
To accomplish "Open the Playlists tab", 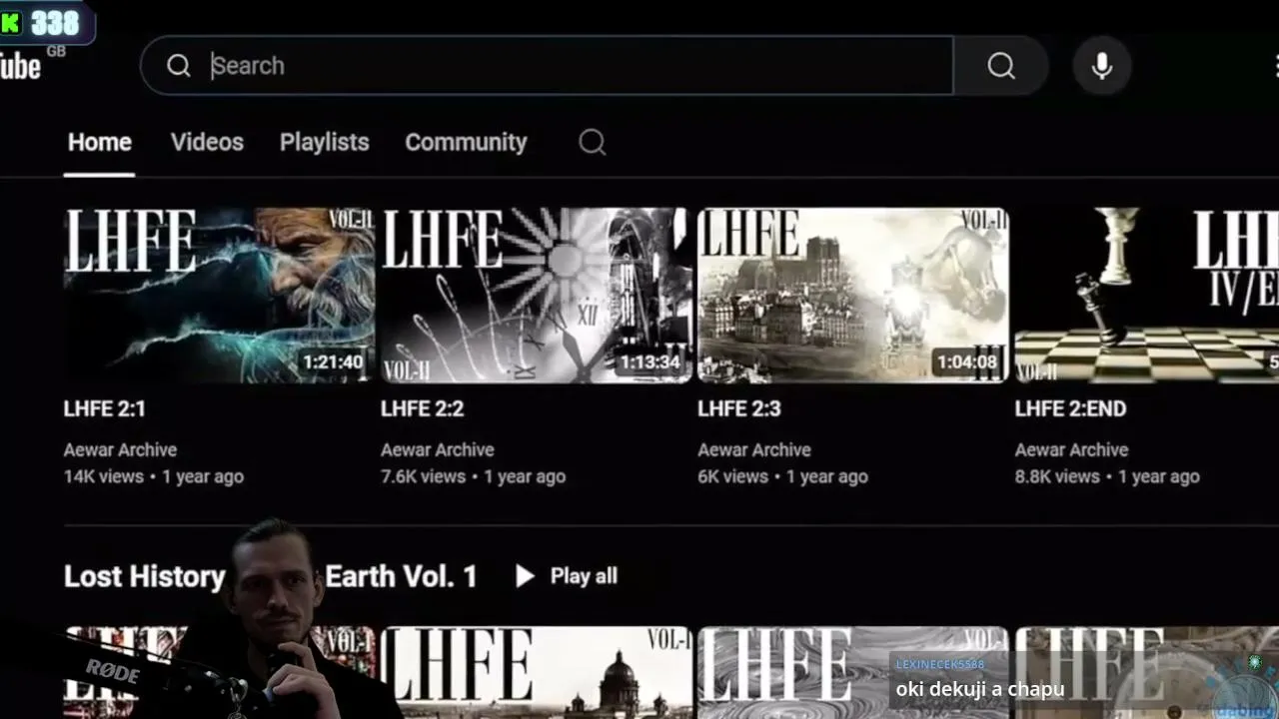I will 325,142.
